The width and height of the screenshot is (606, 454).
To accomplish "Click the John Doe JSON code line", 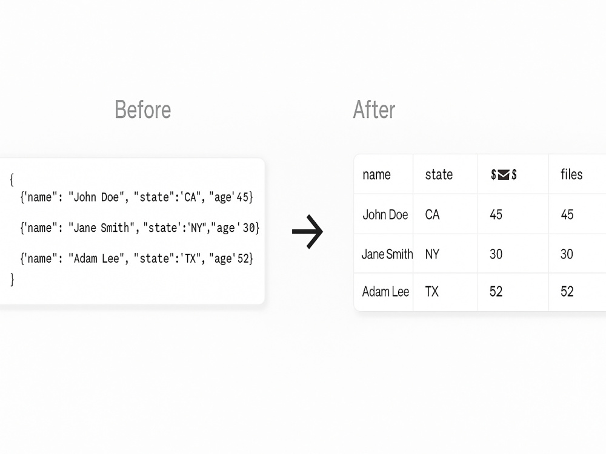I will 136,197.
